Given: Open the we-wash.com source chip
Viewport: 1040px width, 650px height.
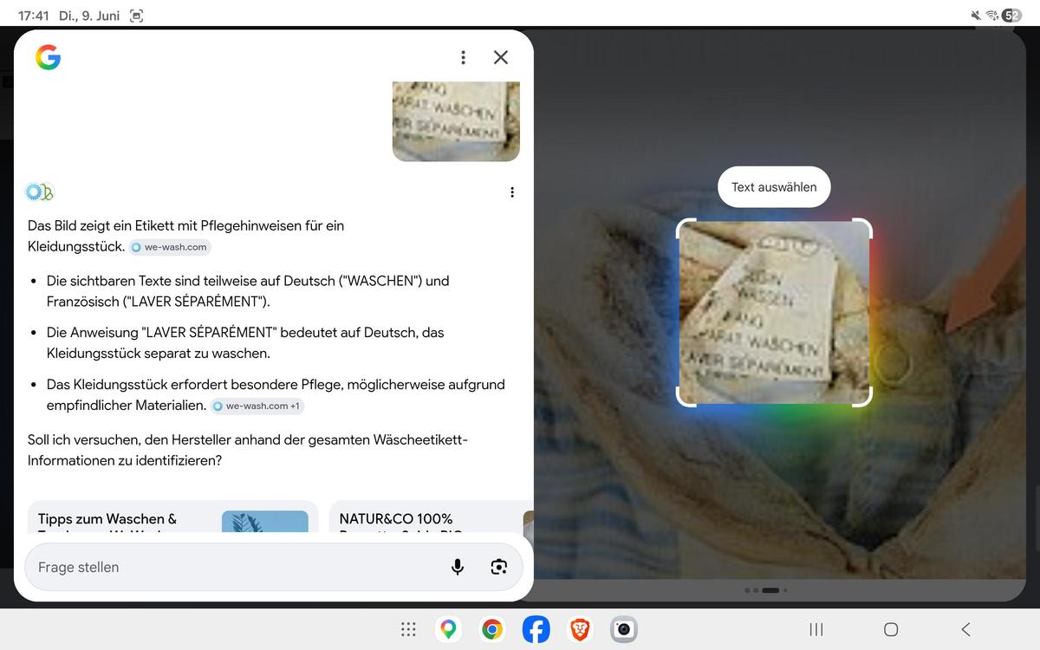Looking at the screenshot, I should coord(170,247).
